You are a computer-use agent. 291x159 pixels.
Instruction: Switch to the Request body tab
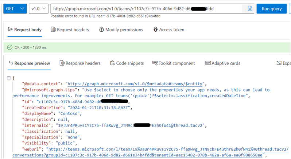pos(25,30)
